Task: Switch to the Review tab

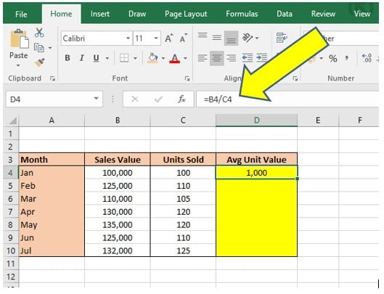Action: coord(323,14)
